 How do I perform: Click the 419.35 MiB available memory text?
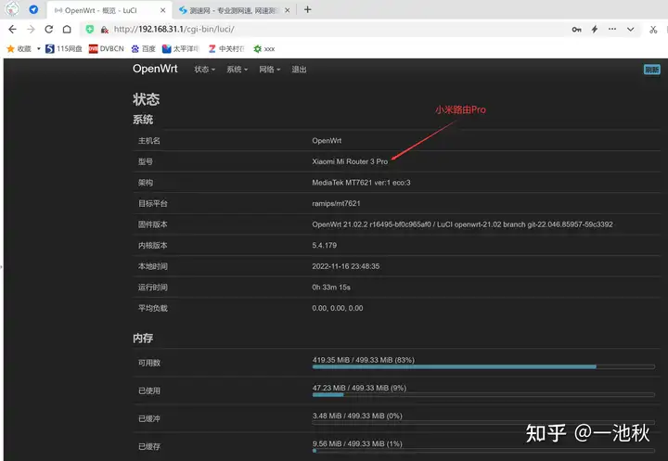(364, 360)
